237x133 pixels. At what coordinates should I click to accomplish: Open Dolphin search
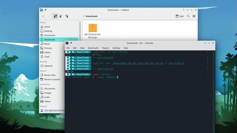point(188,16)
